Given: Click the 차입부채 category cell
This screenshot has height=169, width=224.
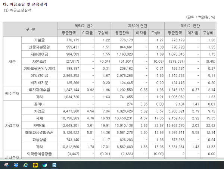Looking at the screenshot, I should [12, 125].
